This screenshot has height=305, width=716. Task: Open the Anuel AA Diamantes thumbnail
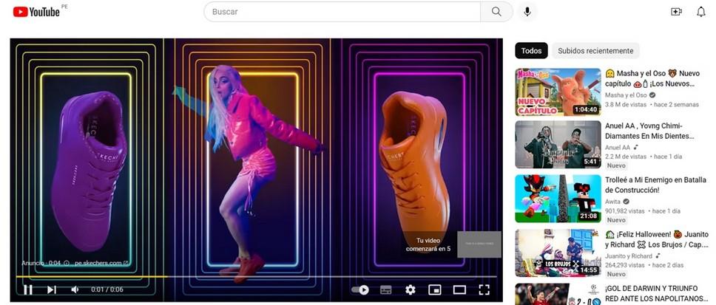click(x=558, y=145)
